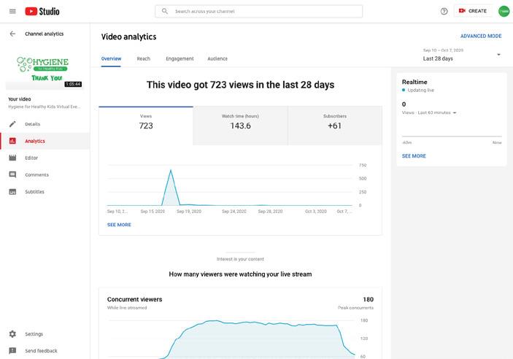The height and width of the screenshot is (359, 513).
Task: Switch to the Audience tab
Action: pos(217,58)
